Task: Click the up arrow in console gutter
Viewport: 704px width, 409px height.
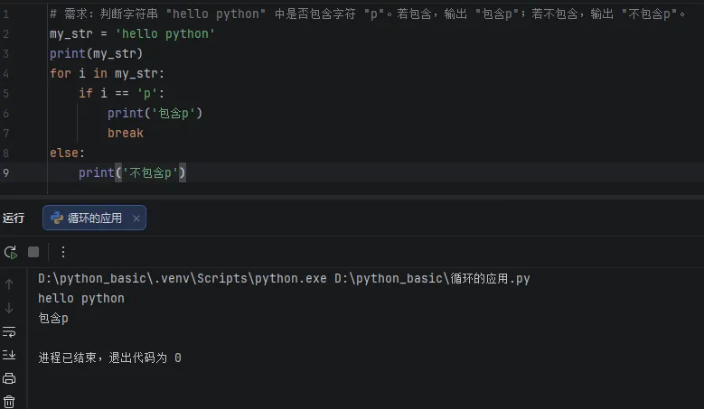Action: (x=9, y=284)
